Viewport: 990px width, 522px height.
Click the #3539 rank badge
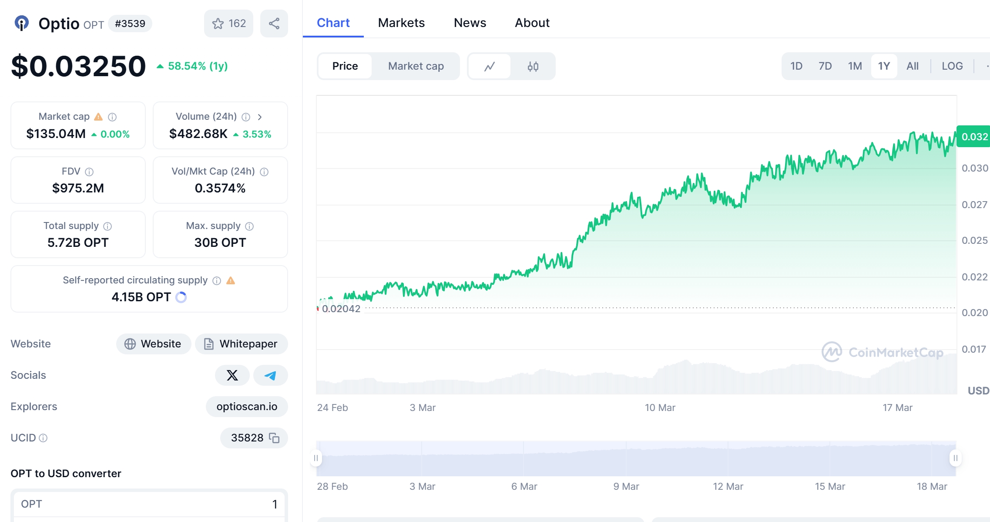click(130, 24)
